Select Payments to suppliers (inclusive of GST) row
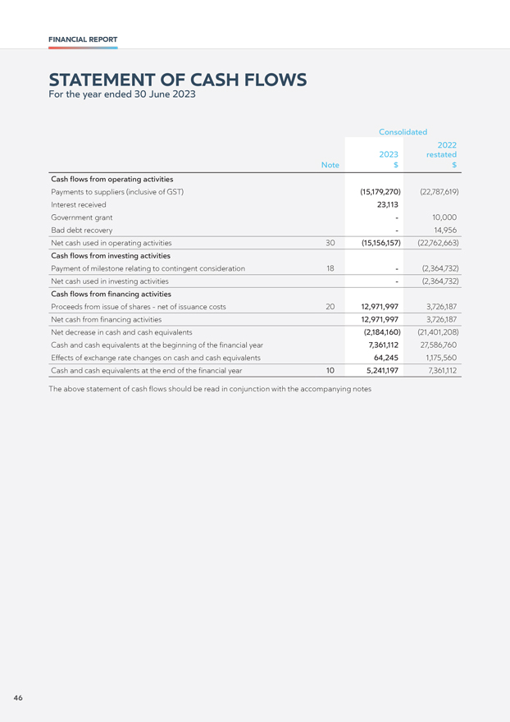The height and width of the screenshot is (722, 510). 255,191
